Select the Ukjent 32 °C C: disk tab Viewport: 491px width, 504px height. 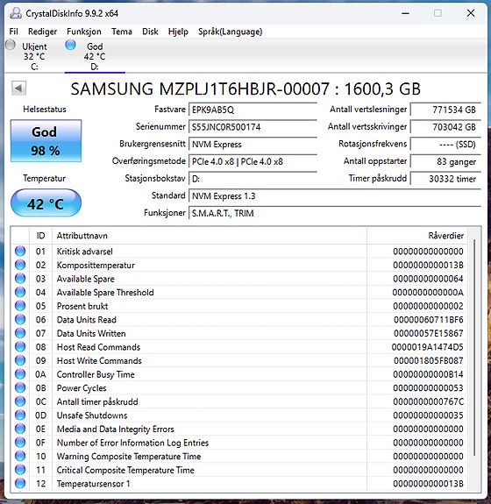tap(34, 56)
